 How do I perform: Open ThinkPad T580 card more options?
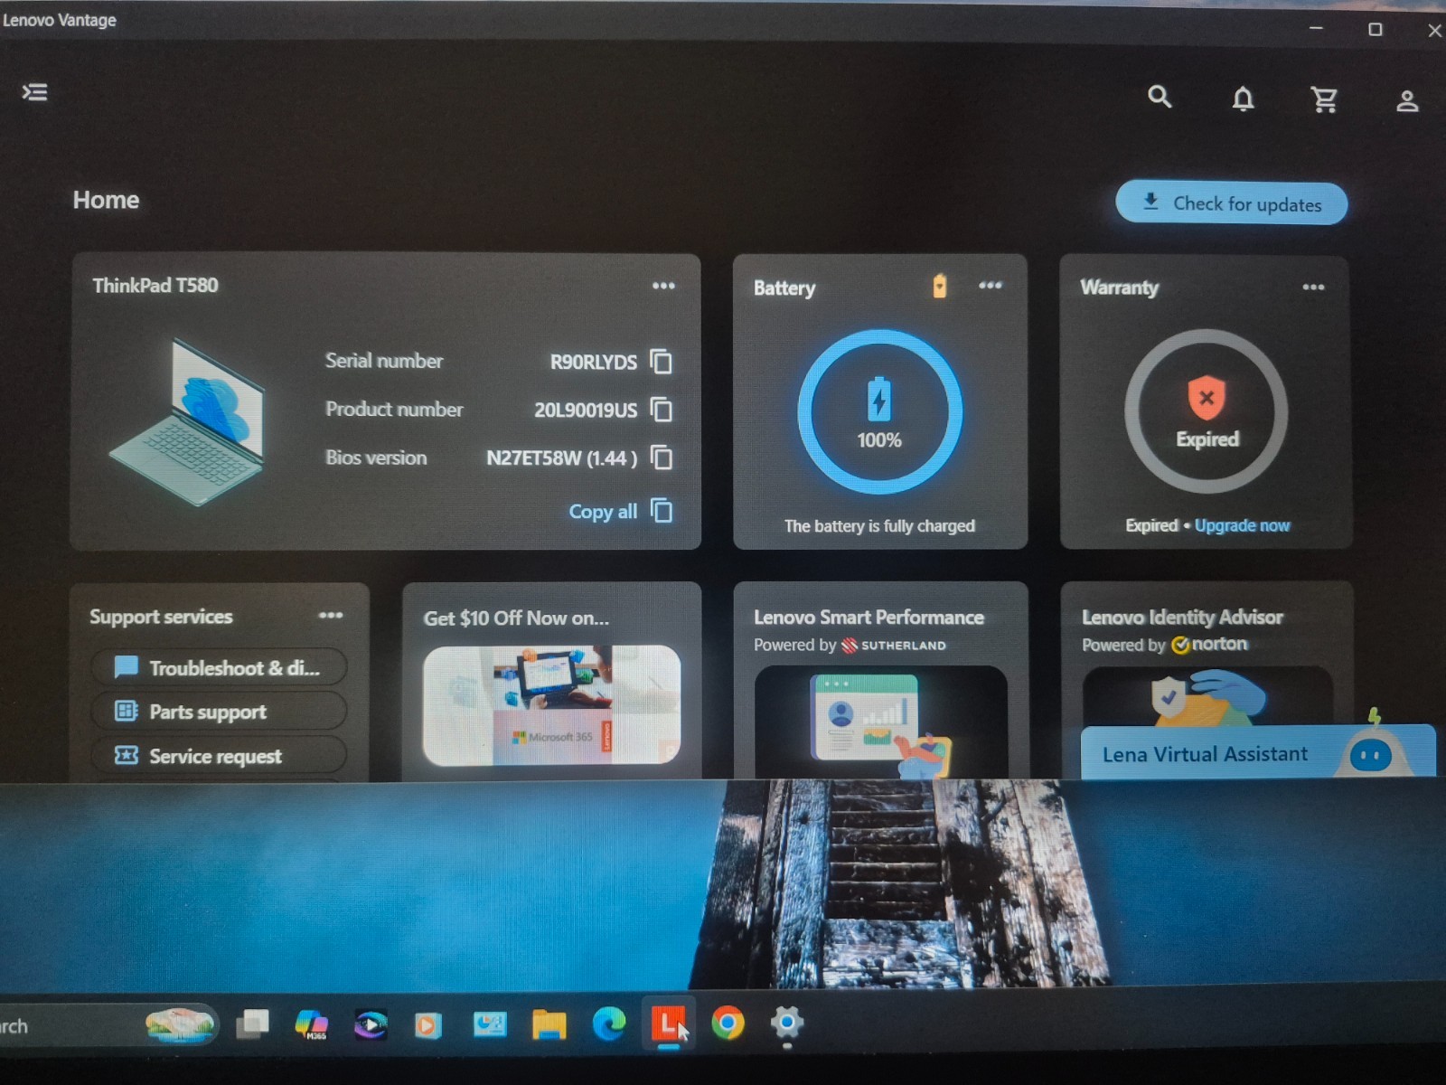coord(663,286)
